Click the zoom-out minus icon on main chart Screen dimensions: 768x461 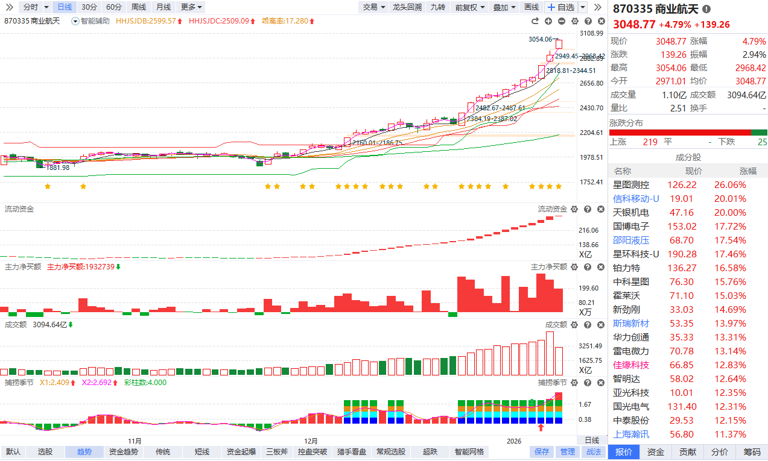point(562,21)
